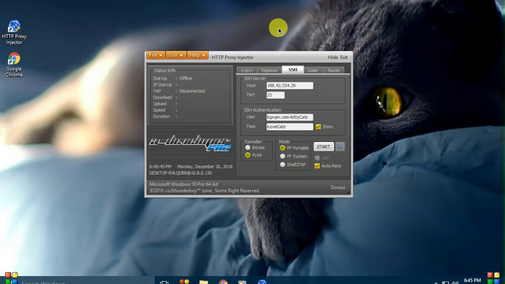Click the Donasi link
The height and width of the screenshot is (284, 505).
coord(338,187)
